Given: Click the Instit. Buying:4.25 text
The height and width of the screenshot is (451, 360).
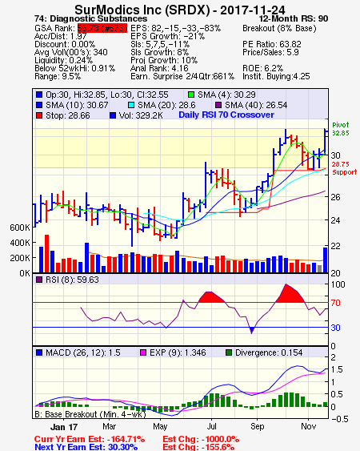Looking at the screenshot, I should (276, 77).
